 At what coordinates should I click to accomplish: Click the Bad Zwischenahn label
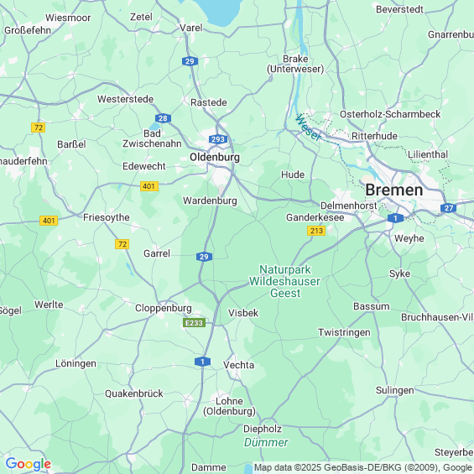point(152,138)
